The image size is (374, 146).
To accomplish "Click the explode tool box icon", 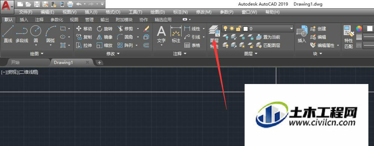I will pos(146,37).
